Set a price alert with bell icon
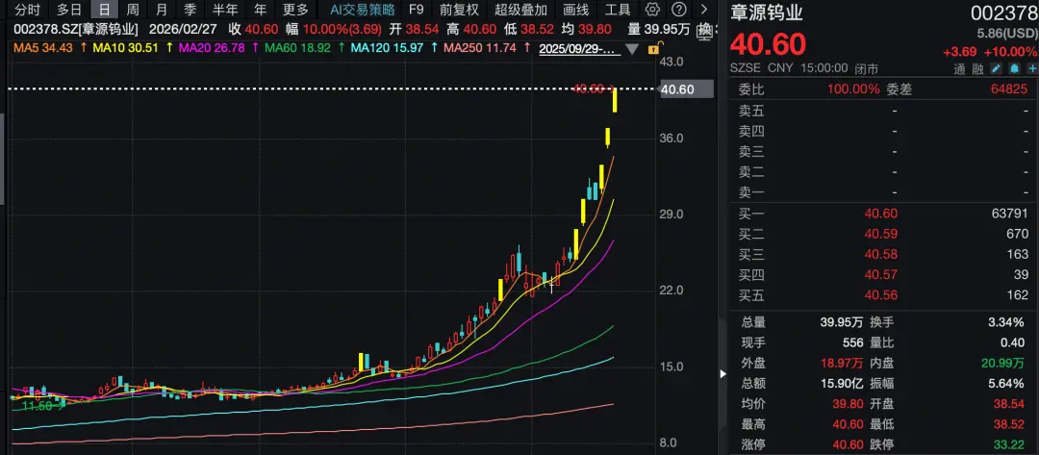The width and height of the screenshot is (1039, 455). (x=1012, y=69)
